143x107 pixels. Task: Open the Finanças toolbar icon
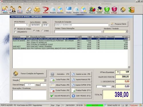coord(92,10)
